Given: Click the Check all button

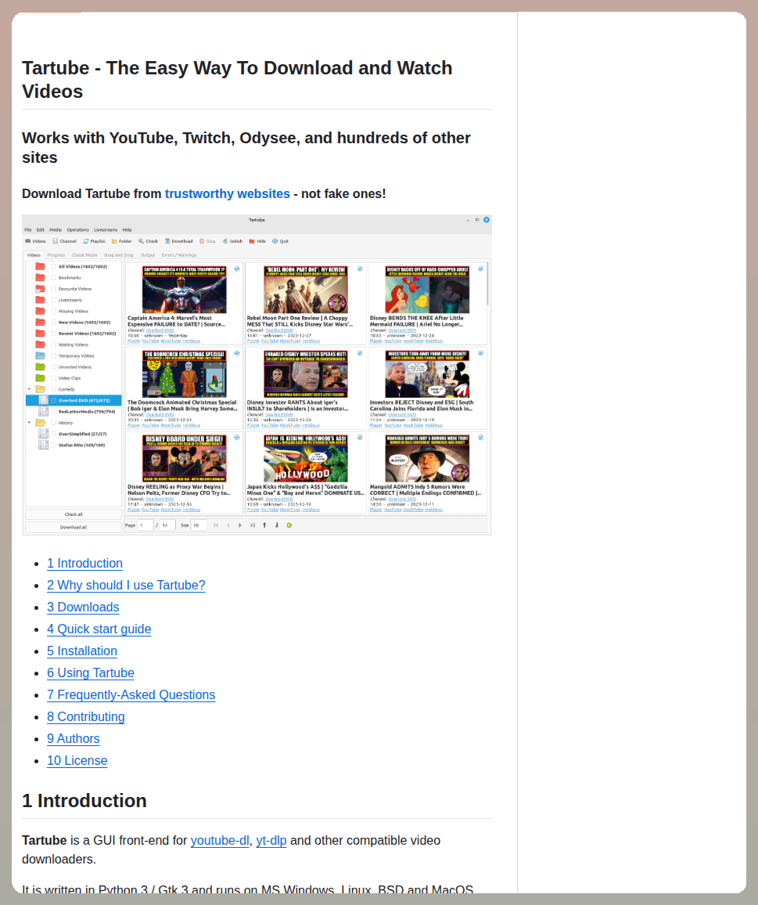Looking at the screenshot, I should click(74, 514).
